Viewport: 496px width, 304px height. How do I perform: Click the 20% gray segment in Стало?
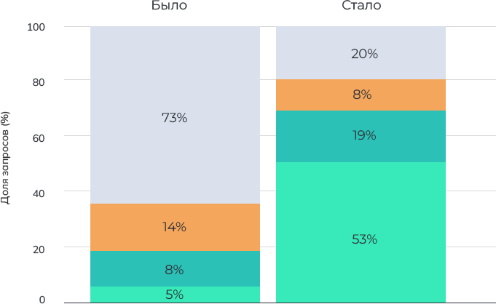point(361,53)
